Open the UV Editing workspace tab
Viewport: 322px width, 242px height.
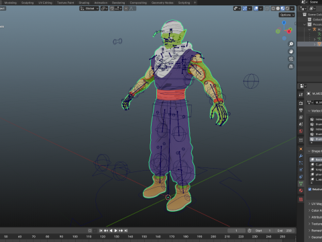pos(45,3)
